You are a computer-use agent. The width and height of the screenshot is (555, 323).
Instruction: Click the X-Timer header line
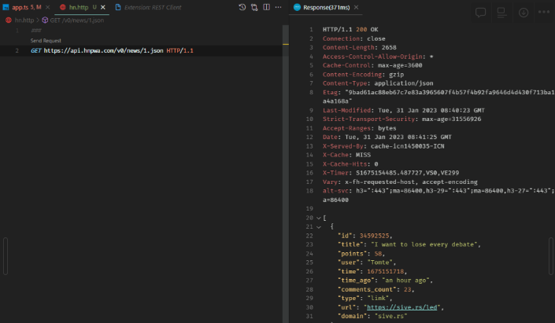(x=390, y=173)
